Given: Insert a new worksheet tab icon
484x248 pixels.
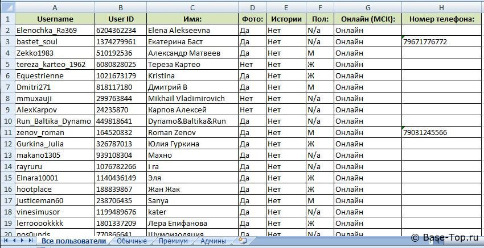Looking at the screenshot, I should [x=243, y=241].
